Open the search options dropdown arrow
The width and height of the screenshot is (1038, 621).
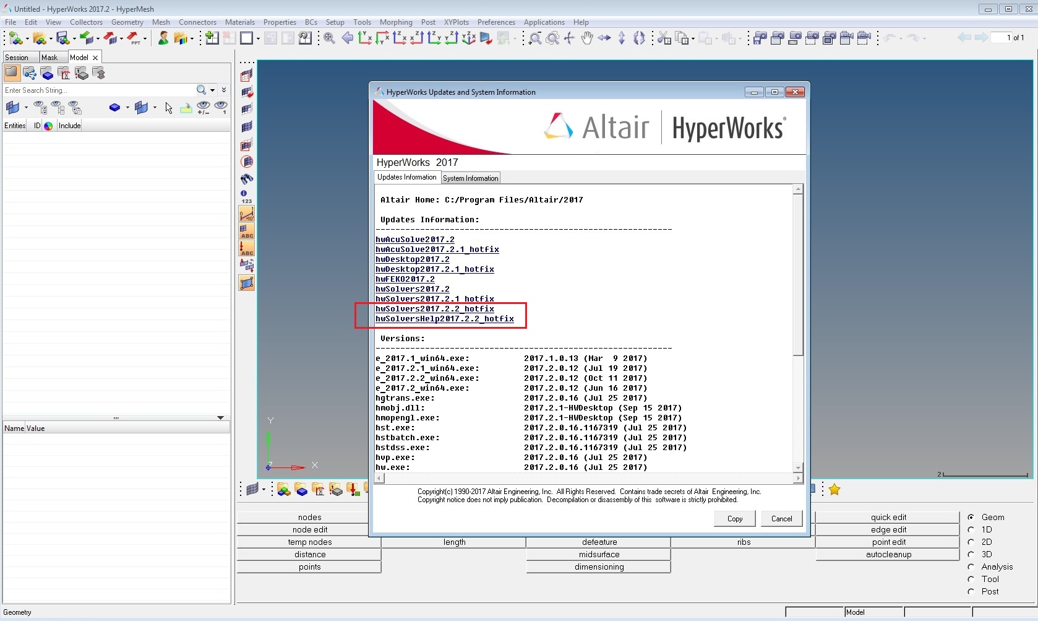[x=212, y=90]
